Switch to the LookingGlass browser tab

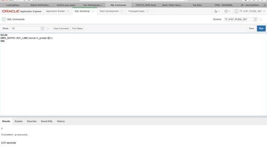(13, 5)
